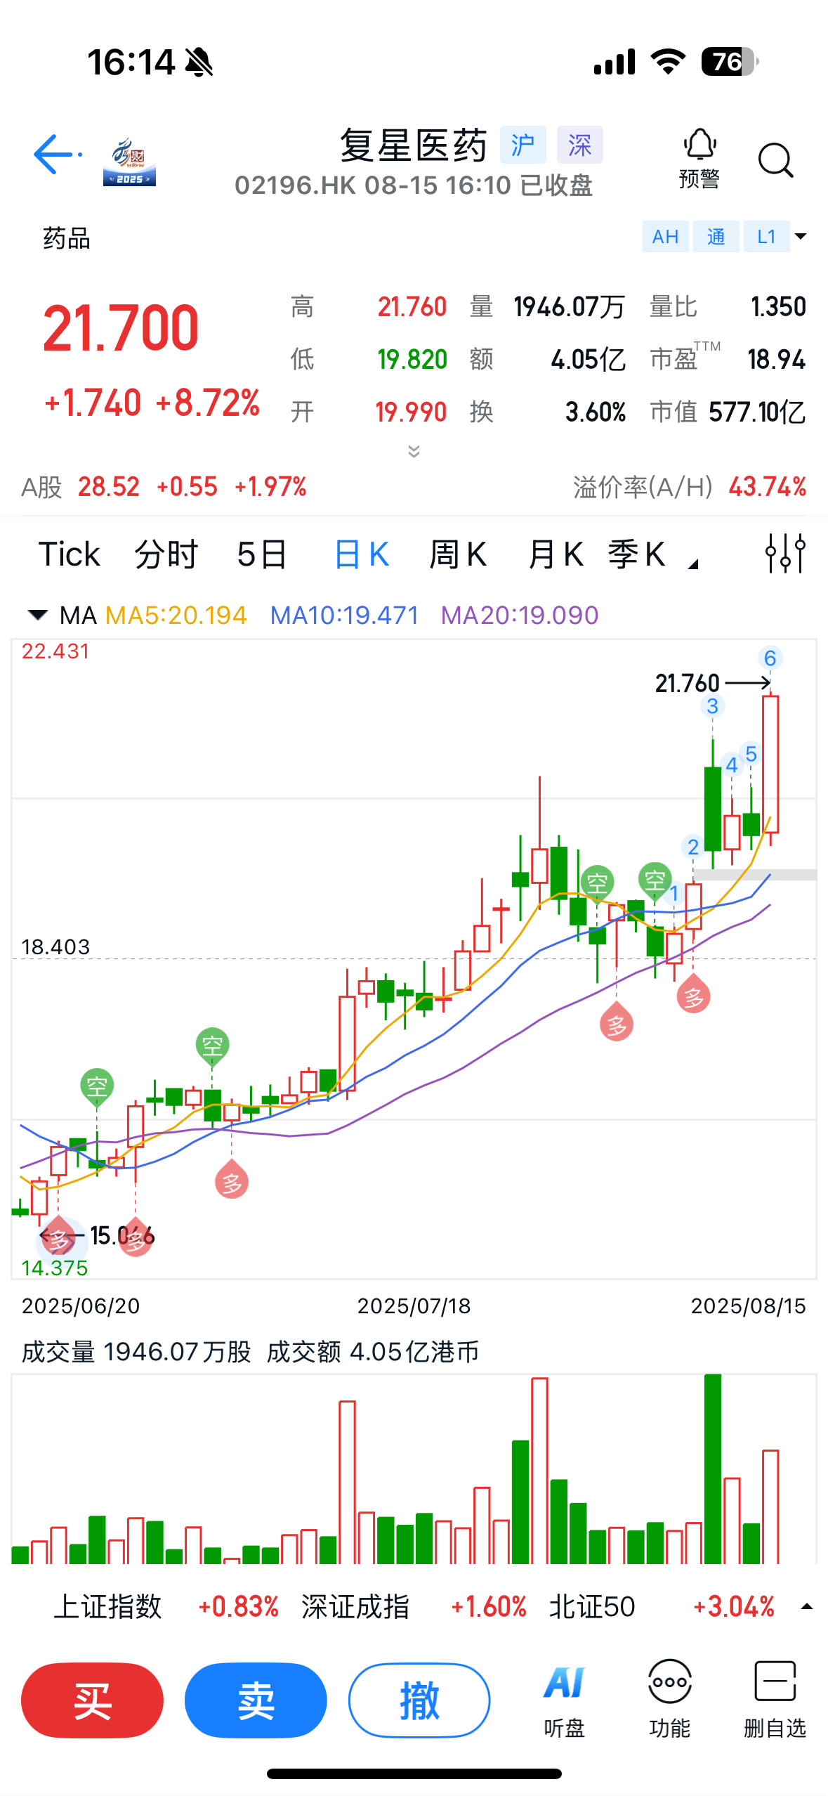Switch to 分时 intraday tab
Viewport: 828px width, 1796px height.
pyautogui.click(x=166, y=554)
